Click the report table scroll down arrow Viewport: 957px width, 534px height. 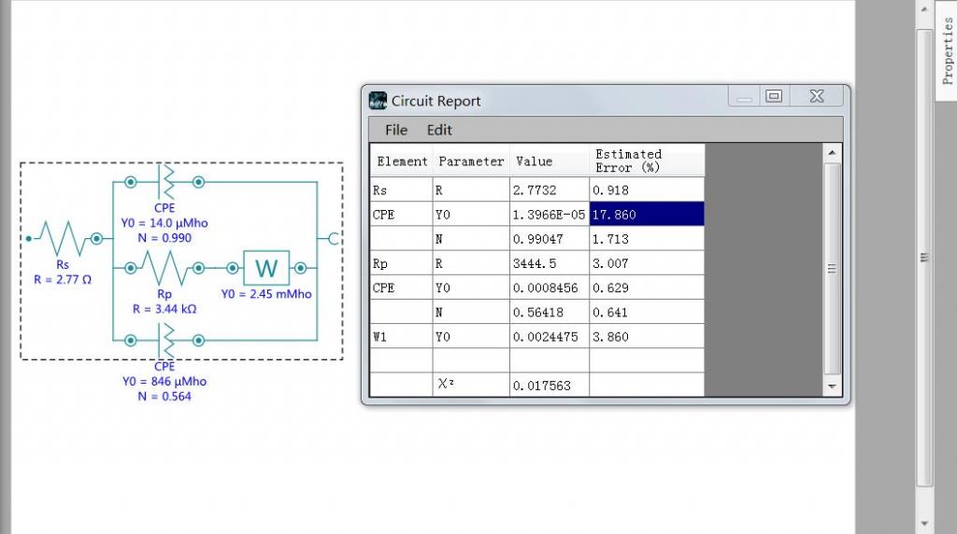(x=832, y=386)
